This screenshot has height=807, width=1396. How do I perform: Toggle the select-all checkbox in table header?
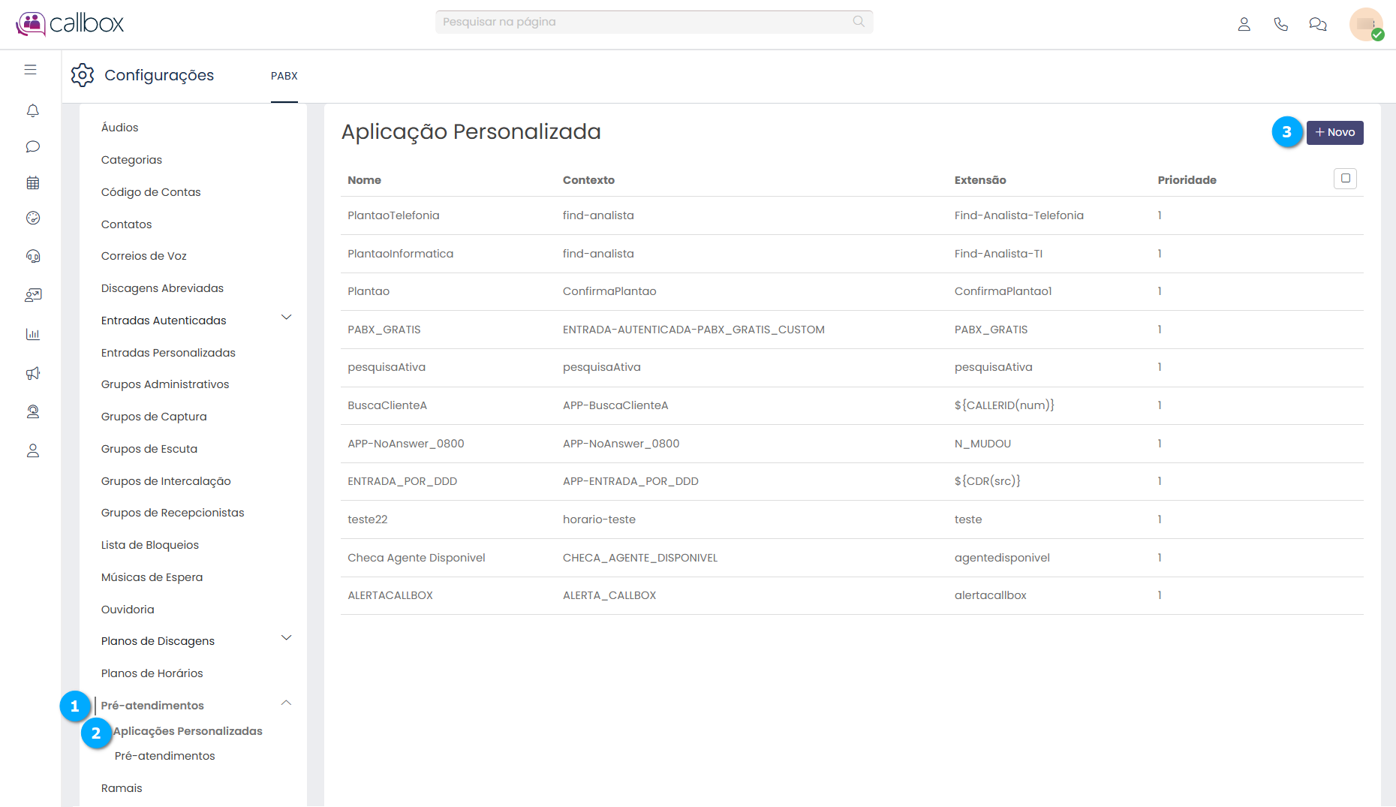(x=1345, y=179)
